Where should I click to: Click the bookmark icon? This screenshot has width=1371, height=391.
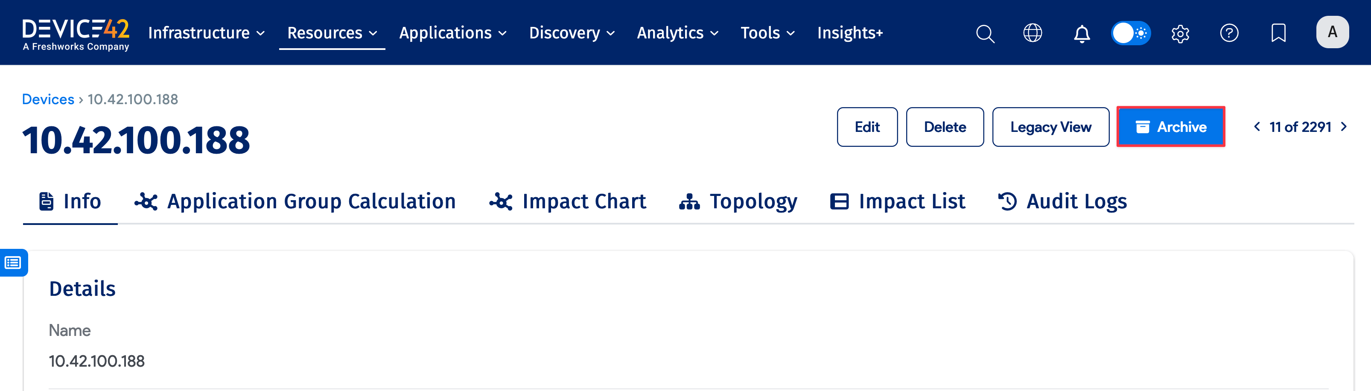[x=1278, y=33]
